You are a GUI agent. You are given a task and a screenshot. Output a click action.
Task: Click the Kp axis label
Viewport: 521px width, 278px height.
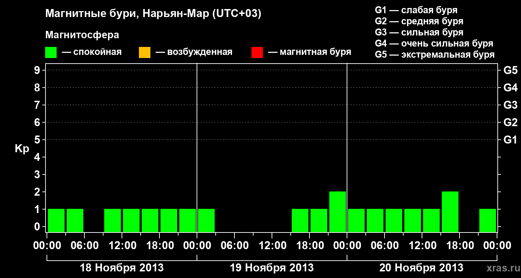[x=22, y=149]
